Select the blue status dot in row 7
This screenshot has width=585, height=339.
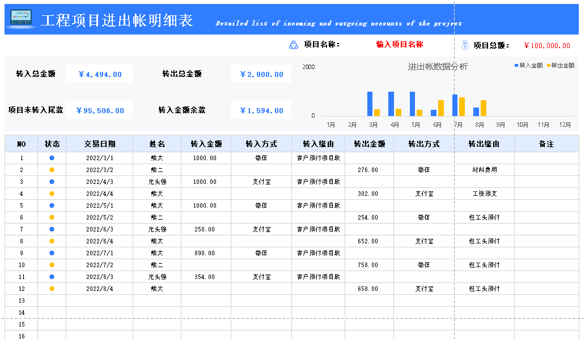52,229
